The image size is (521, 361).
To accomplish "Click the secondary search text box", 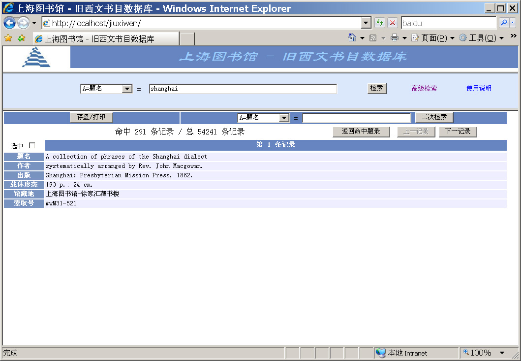I will point(357,118).
